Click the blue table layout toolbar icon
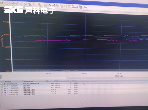The height and width of the screenshot is (110, 148). tap(30, 4)
